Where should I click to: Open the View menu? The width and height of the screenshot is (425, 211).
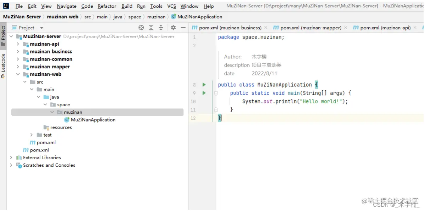tap(46, 6)
